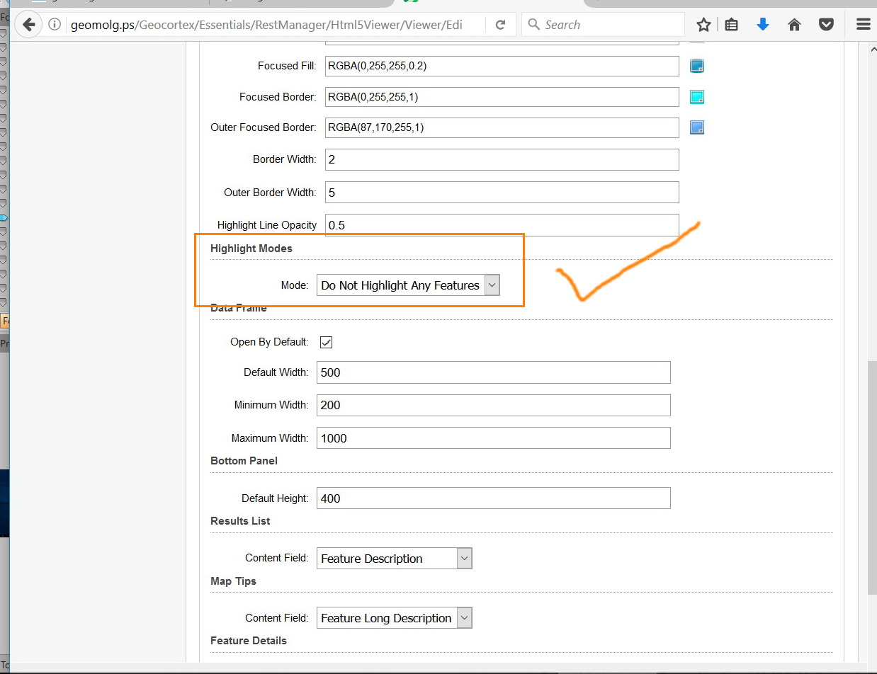Click the Feature Details section heading
The height and width of the screenshot is (674, 877).
(x=249, y=641)
